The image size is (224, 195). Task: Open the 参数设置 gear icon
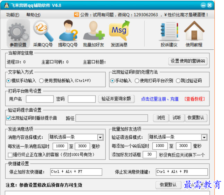[18, 34]
